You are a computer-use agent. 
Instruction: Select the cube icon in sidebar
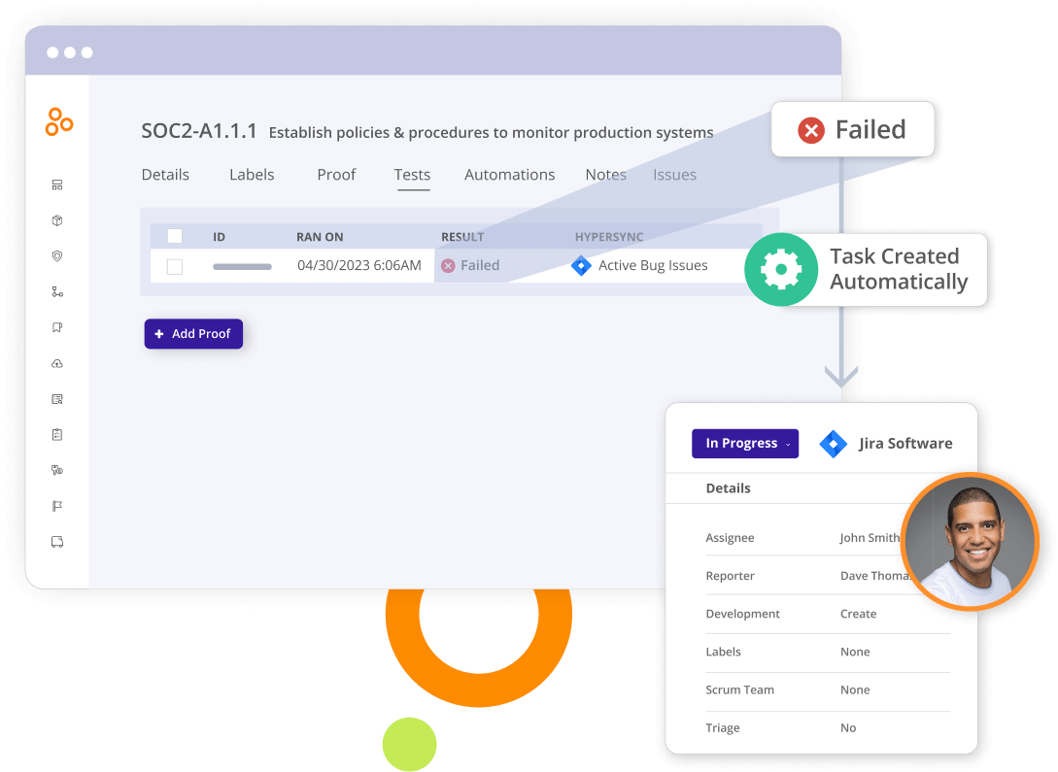57,220
